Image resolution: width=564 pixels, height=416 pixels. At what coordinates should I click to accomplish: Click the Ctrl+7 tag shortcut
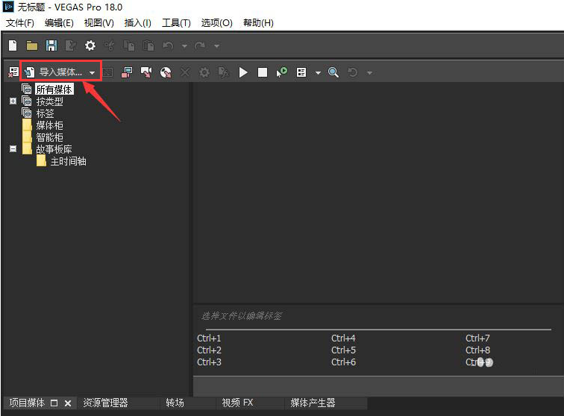tap(477, 338)
